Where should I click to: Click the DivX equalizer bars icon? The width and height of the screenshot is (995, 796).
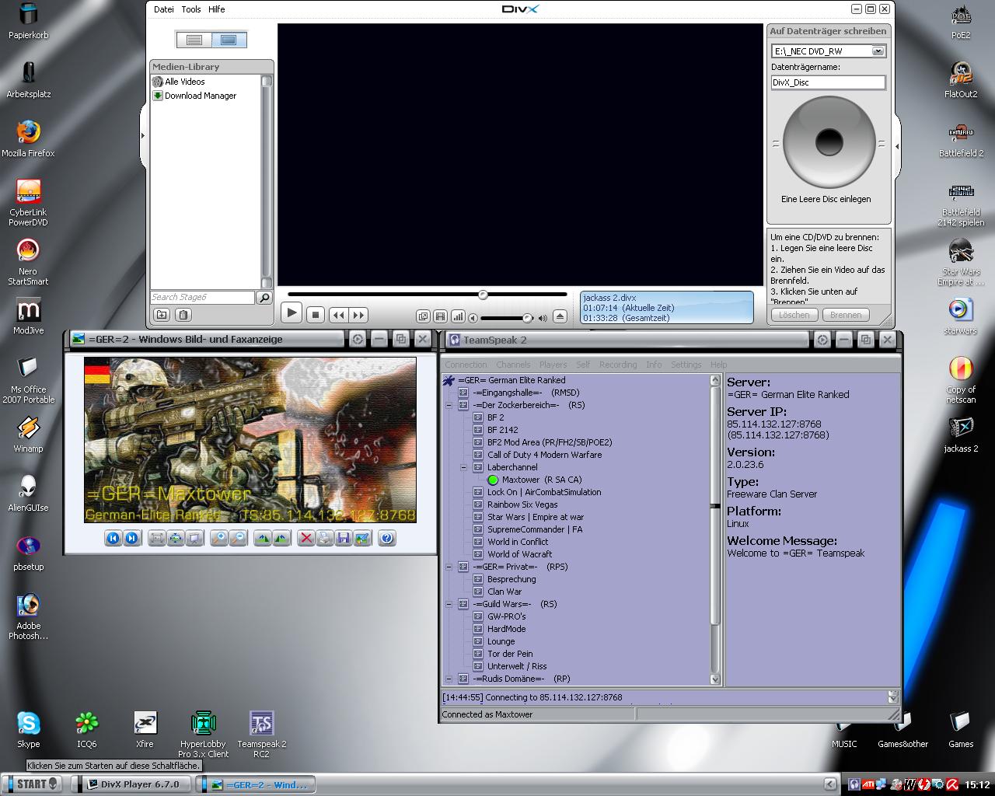[458, 316]
